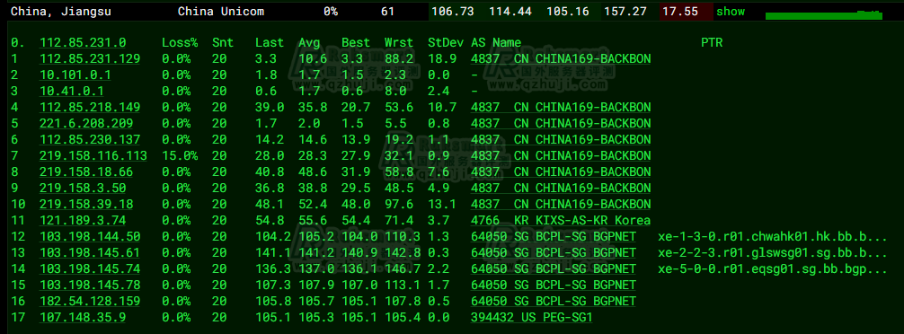This screenshot has width=904, height=334.
Task: Click the "AS Name" column header
Action: 496,42
